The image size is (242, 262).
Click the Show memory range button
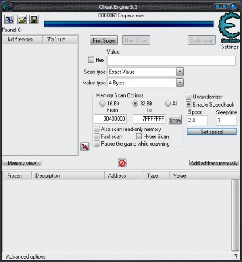point(176,120)
